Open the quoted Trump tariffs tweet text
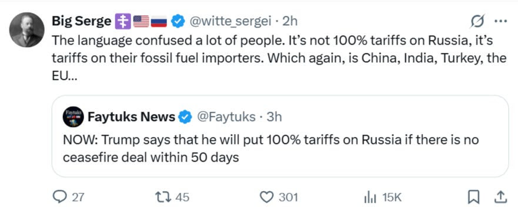 270,149
